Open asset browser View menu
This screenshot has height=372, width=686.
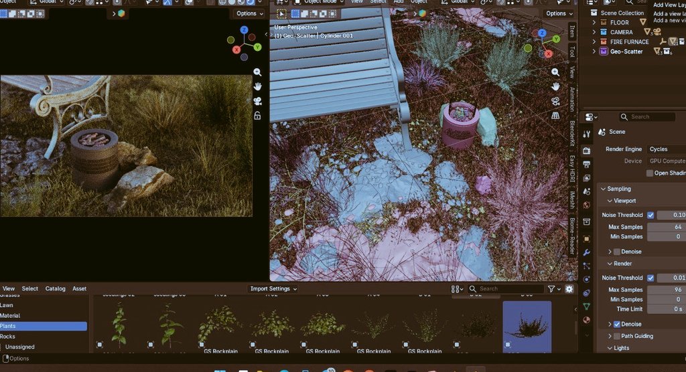pos(8,289)
